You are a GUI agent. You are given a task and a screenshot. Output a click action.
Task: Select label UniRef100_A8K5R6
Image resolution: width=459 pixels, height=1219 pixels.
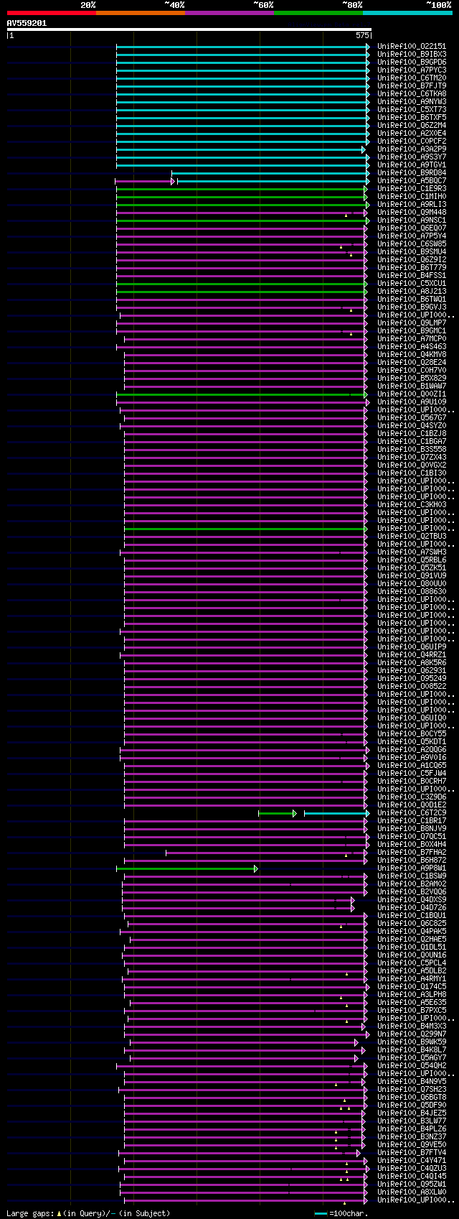[412, 662]
